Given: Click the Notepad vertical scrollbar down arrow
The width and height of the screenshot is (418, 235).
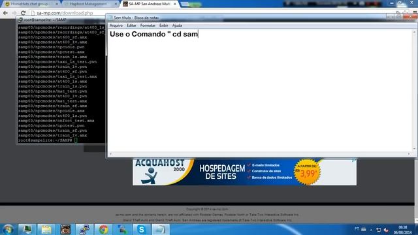Looking at the screenshot, I should (x=414, y=149).
